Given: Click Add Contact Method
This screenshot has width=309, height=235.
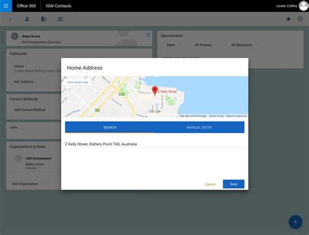Looking at the screenshot, I should [x=29, y=110].
